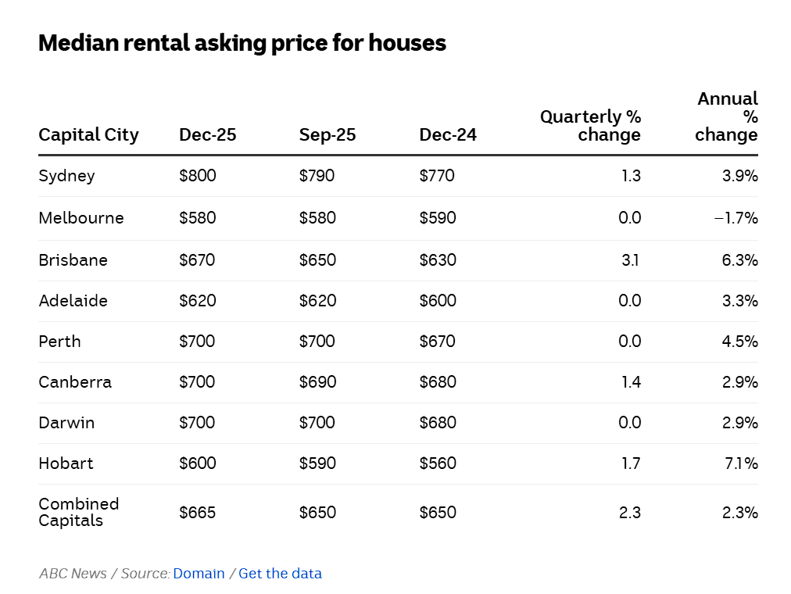Image resolution: width=791 pixels, height=594 pixels.
Task: Click Brisbane's Dec-25 price of $670
Action: click(x=197, y=260)
